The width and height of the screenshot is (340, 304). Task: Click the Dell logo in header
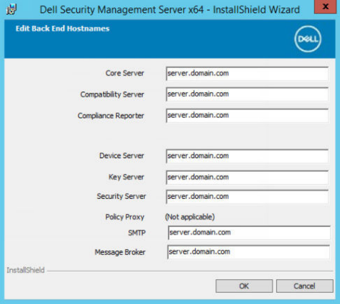(308, 39)
